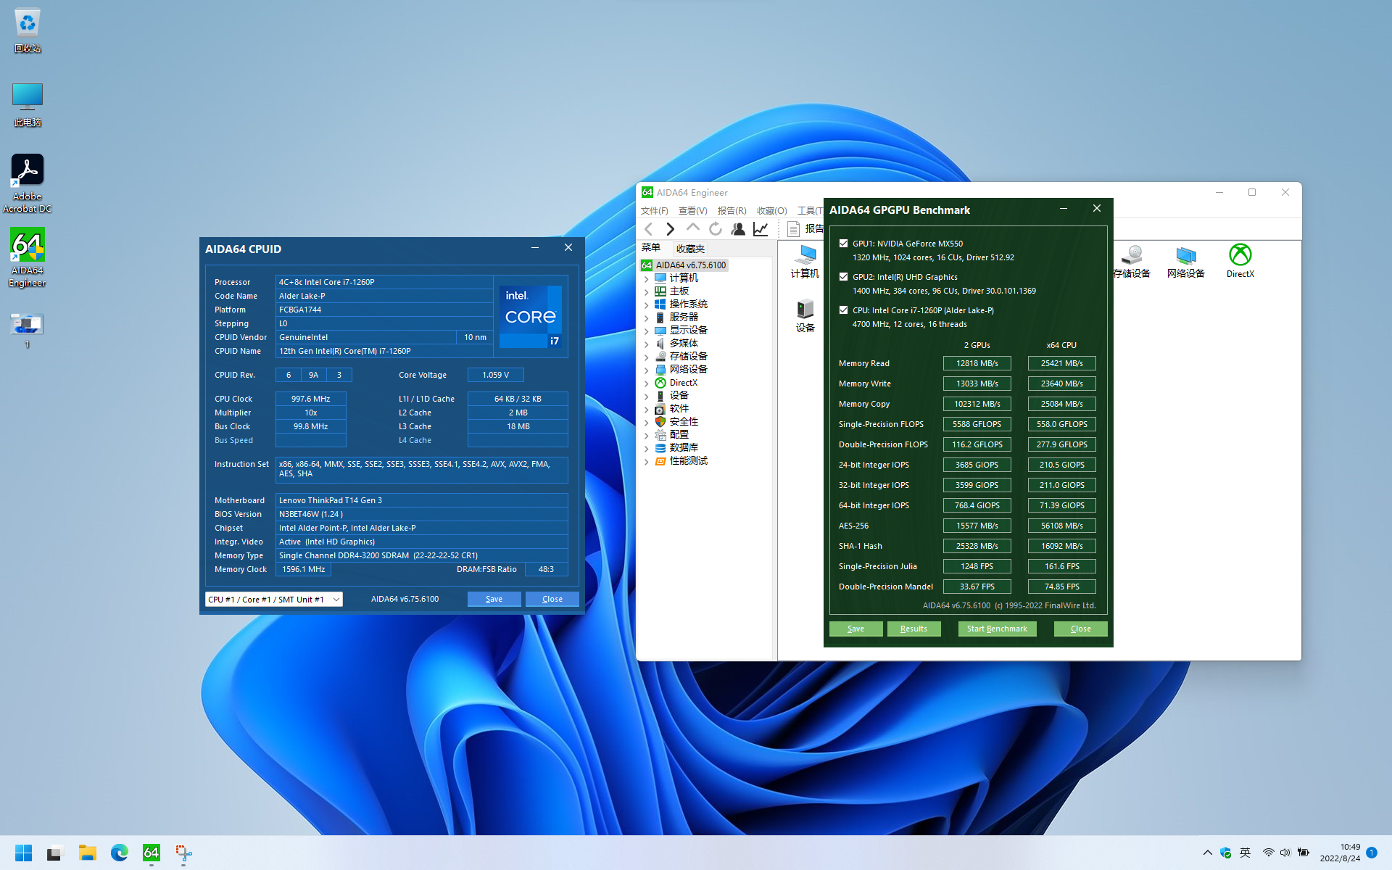Launch Microsoft Edge from the taskbar
This screenshot has height=870, width=1392.
click(x=120, y=853)
